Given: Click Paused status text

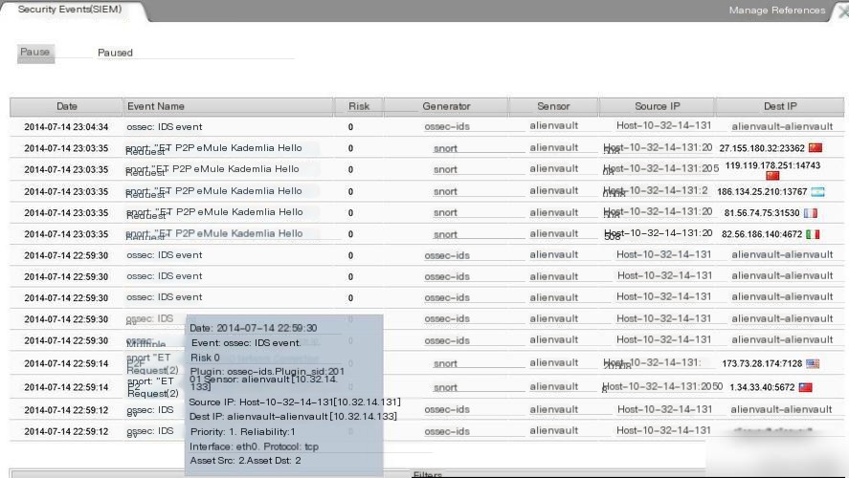Looking at the screenshot, I should [x=115, y=53].
